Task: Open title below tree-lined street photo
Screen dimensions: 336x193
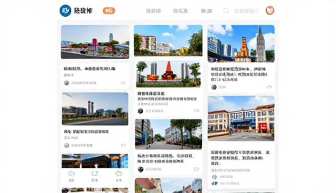Action: pyautogui.click(x=165, y=158)
